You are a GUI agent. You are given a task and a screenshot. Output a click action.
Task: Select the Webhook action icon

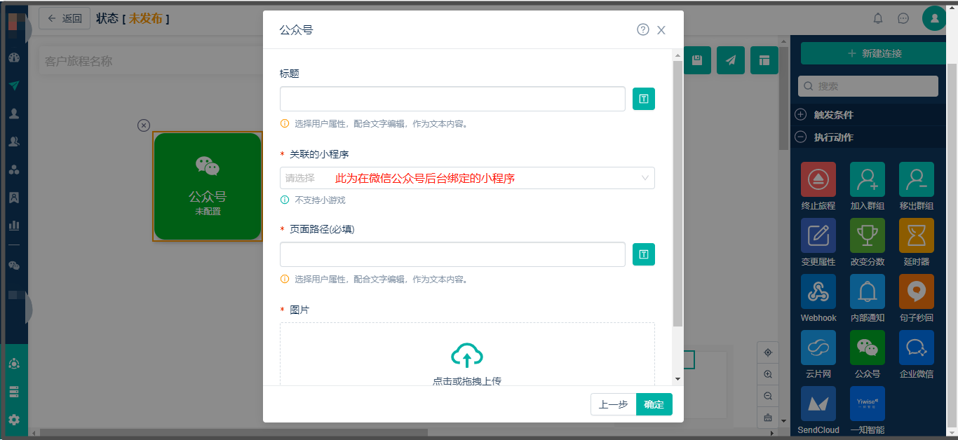point(818,291)
